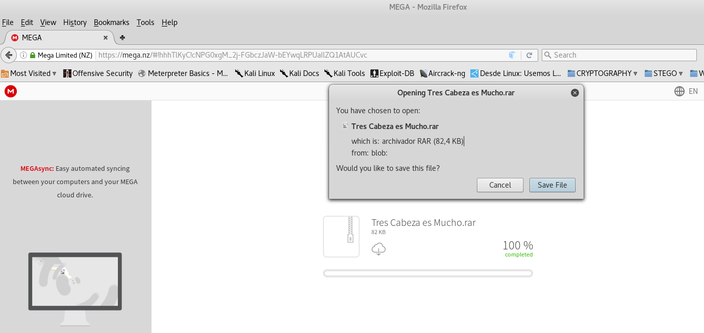Click the cloud download icon below file name
704x333 pixels.
click(x=379, y=249)
